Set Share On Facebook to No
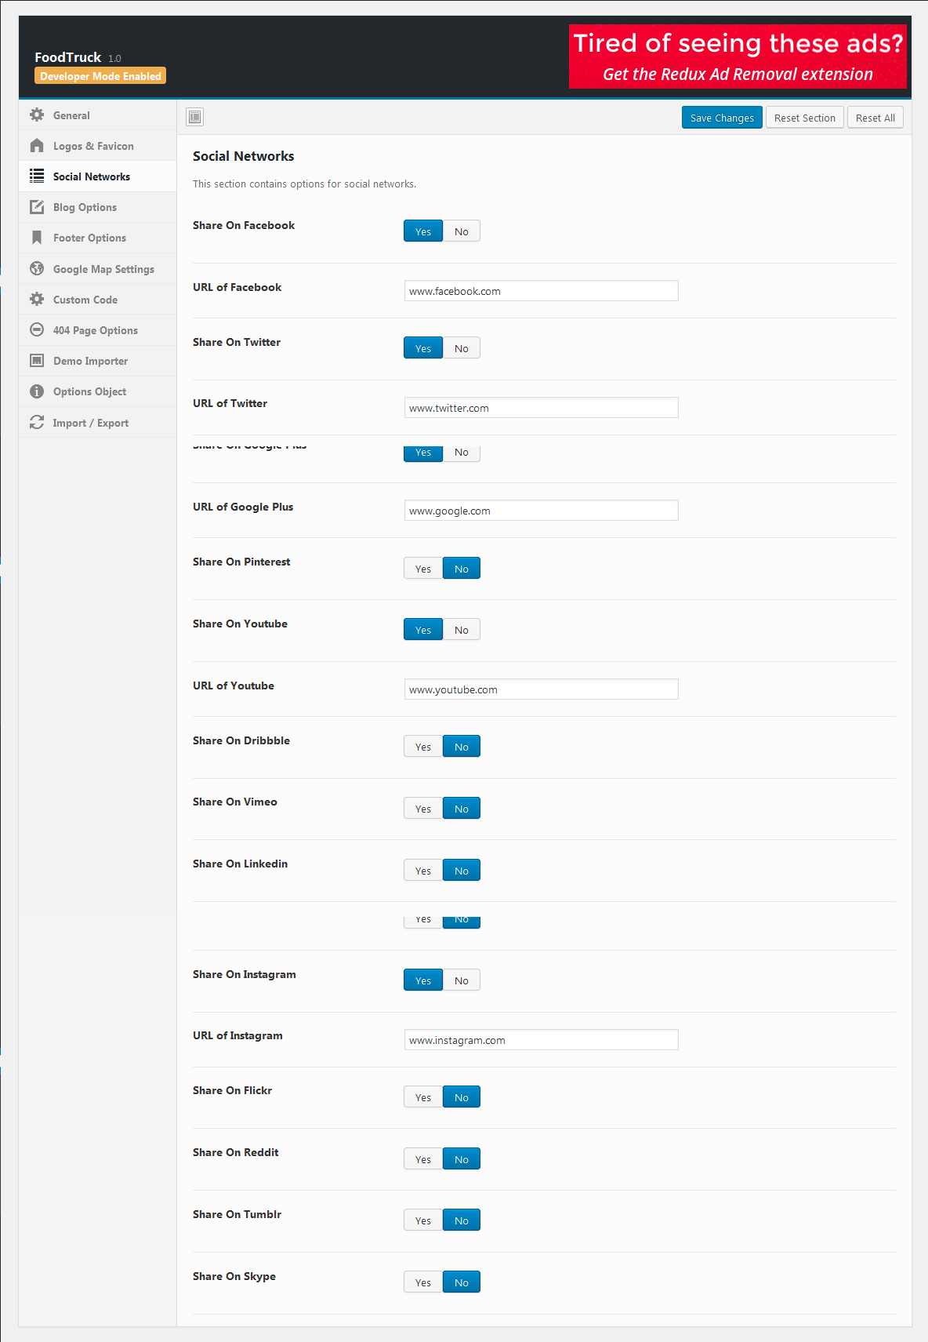The height and width of the screenshot is (1342, 928). 462,231
